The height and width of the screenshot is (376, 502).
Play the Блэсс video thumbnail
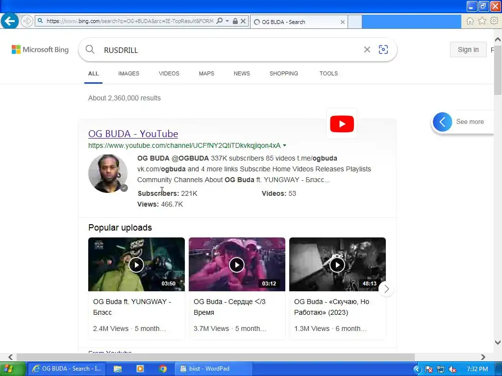click(x=136, y=264)
